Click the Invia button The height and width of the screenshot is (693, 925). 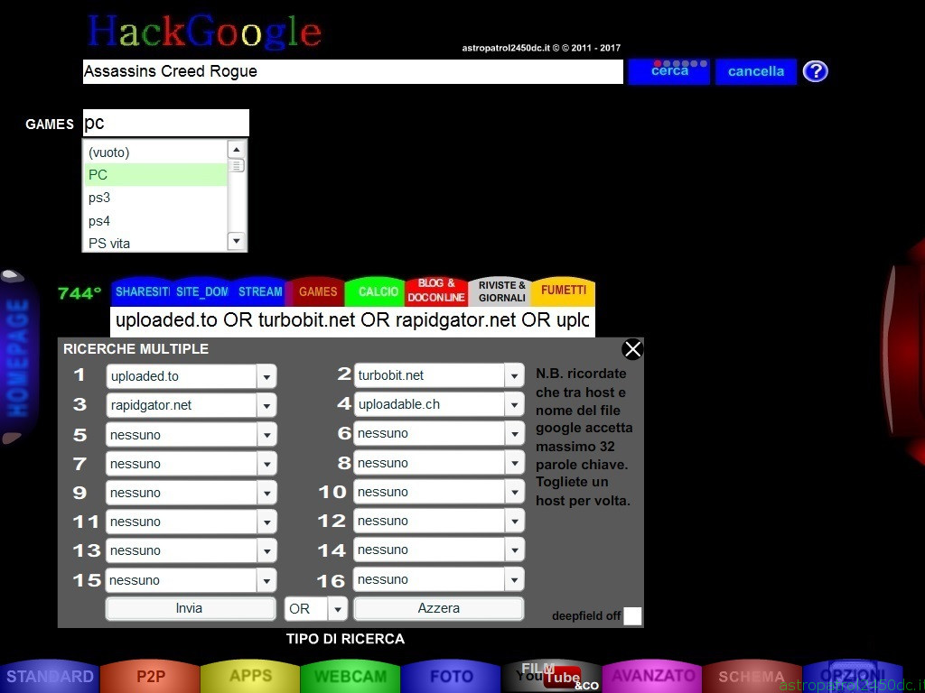tap(190, 608)
